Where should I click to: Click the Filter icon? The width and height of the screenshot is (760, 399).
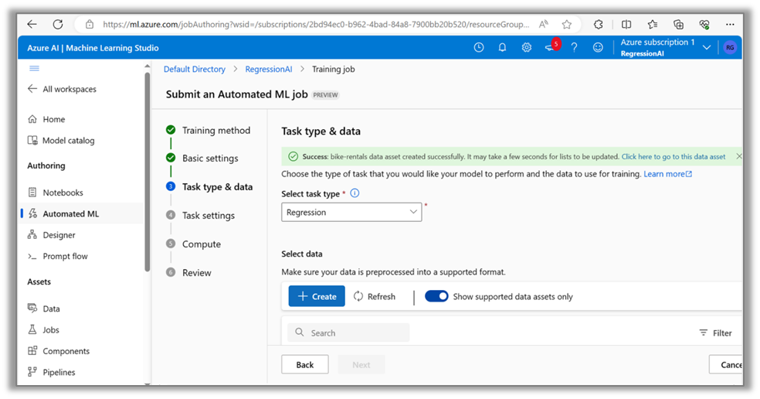pos(715,333)
